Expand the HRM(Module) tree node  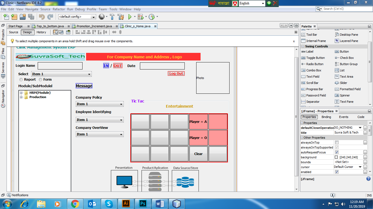pos(21,93)
